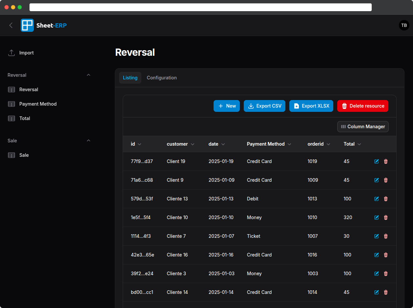The width and height of the screenshot is (413, 308).
Task: Click the back arrow next to the logo
Action: coord(10,25)
